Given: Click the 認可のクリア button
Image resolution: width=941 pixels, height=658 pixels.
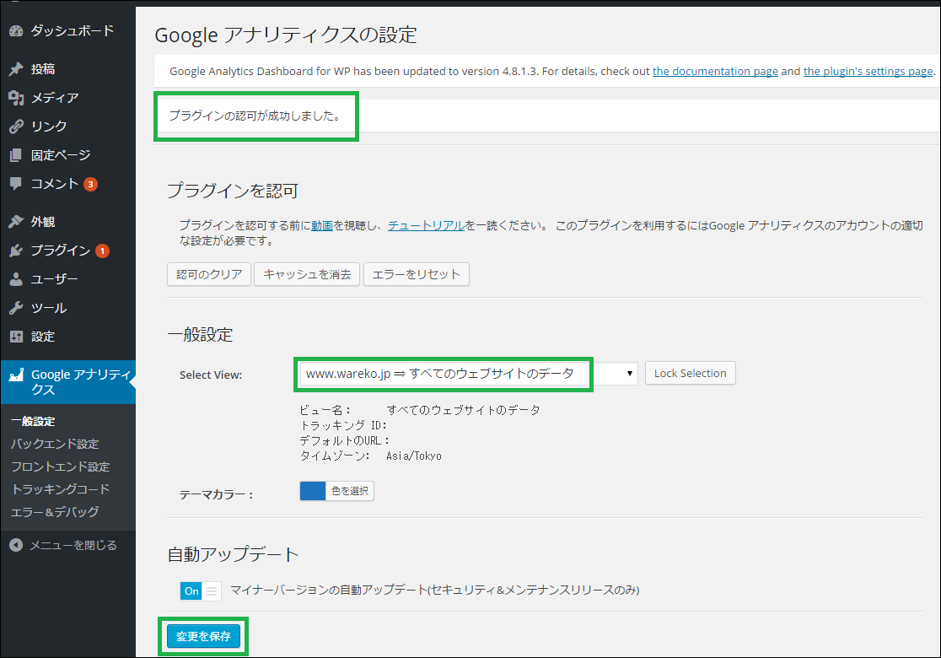Looking at the screenshot, I should pyautogui.click(x=209, y=274).
